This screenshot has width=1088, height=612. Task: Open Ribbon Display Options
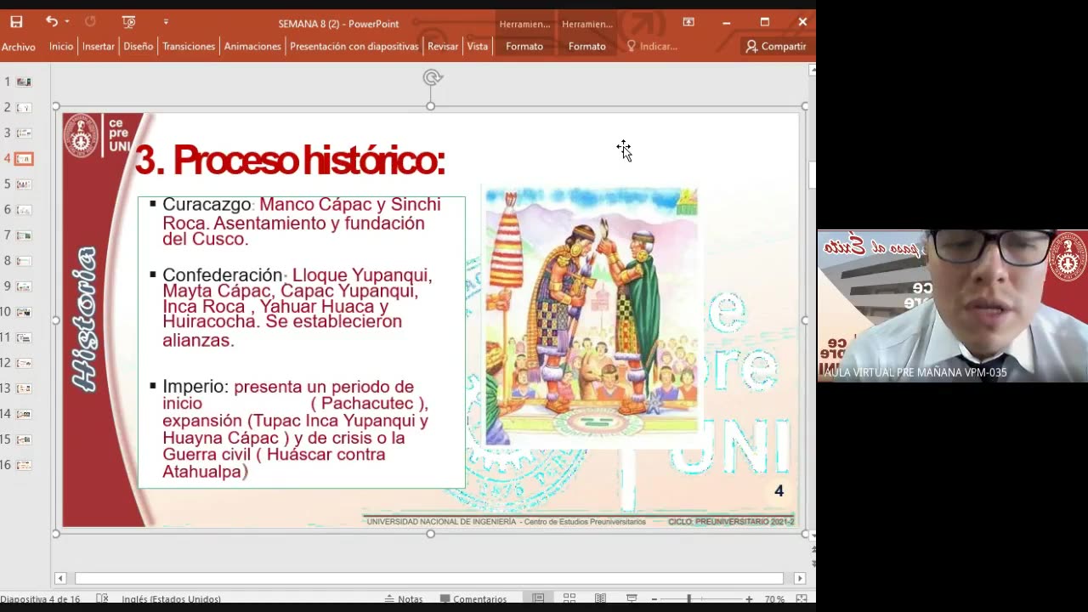click(688, 22)
